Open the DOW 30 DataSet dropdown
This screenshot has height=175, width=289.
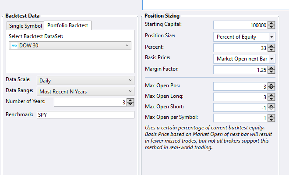pos(70,46)
